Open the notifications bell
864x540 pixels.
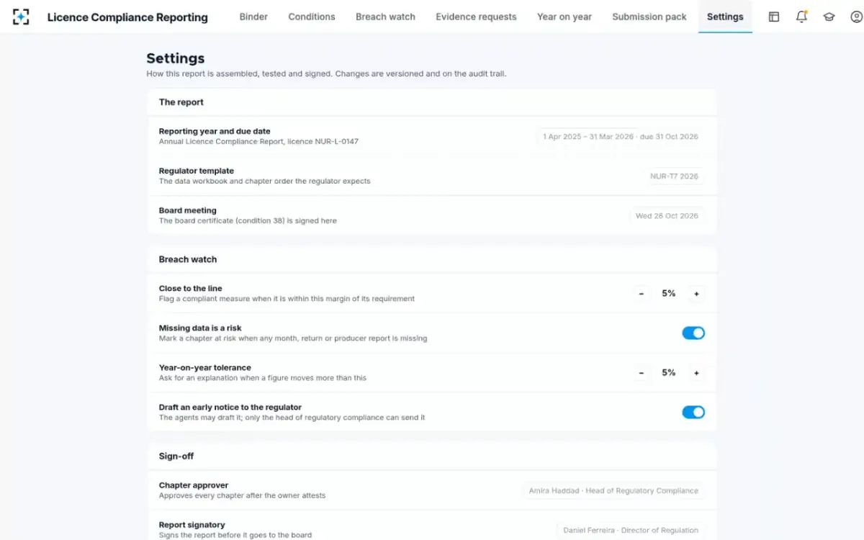pyautogui.click(x=801, y=17)
